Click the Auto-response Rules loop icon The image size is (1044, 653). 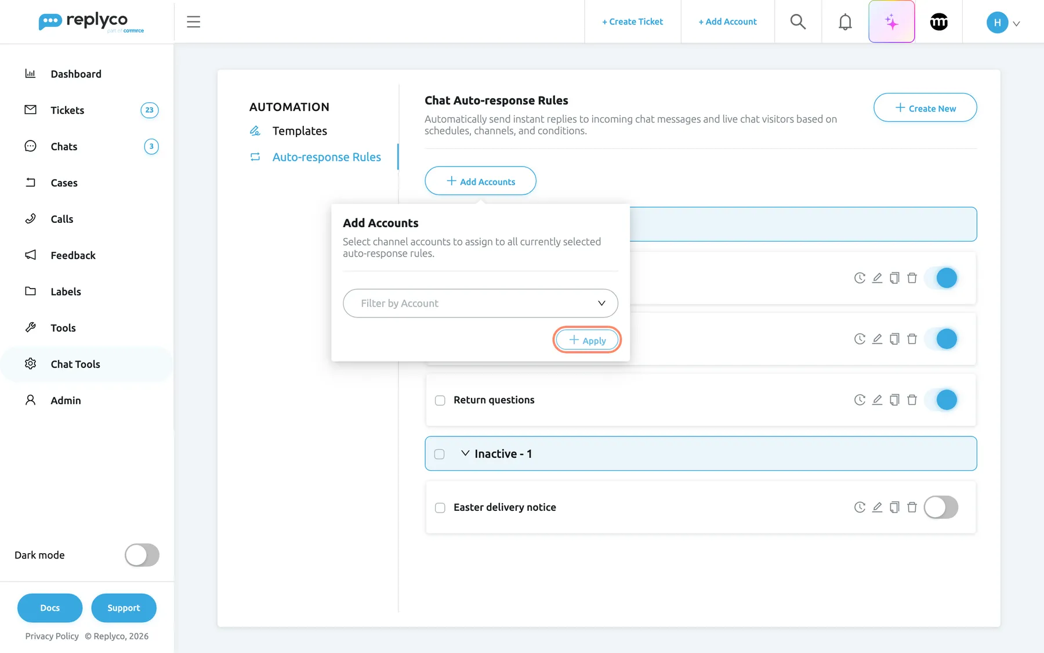click(255, 157)
